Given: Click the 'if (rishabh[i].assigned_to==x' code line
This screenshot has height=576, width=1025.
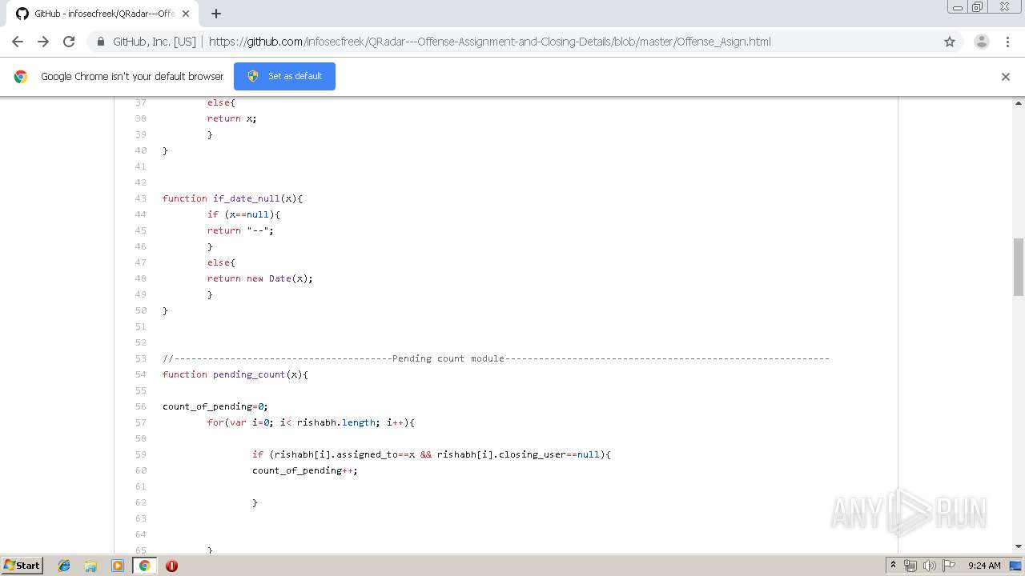Looking at the screenshot, I should (x=432, y=454).
